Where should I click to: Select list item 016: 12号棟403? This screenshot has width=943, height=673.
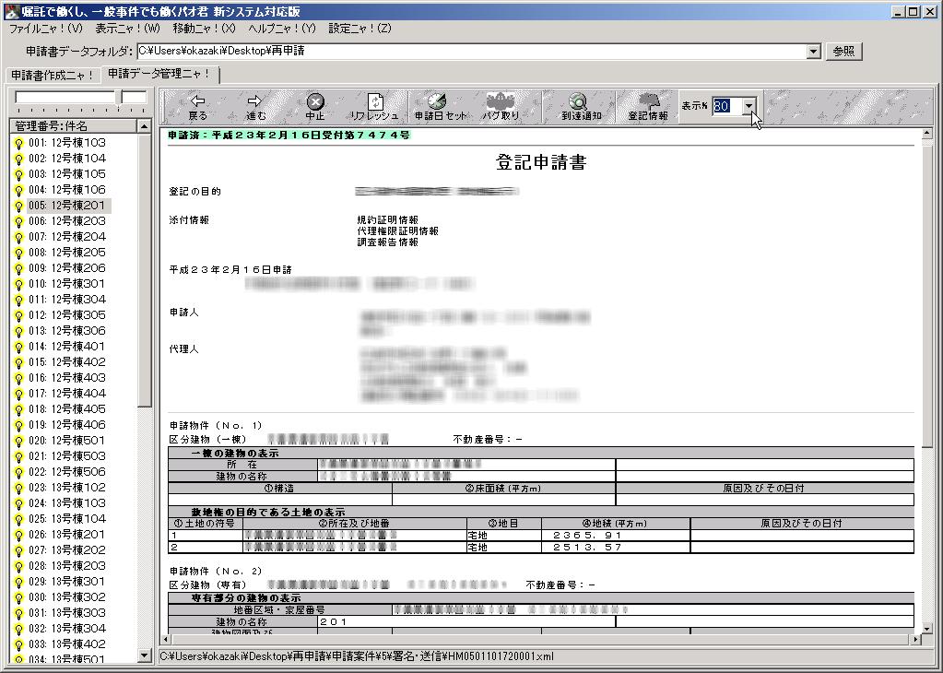coord(66,378)
